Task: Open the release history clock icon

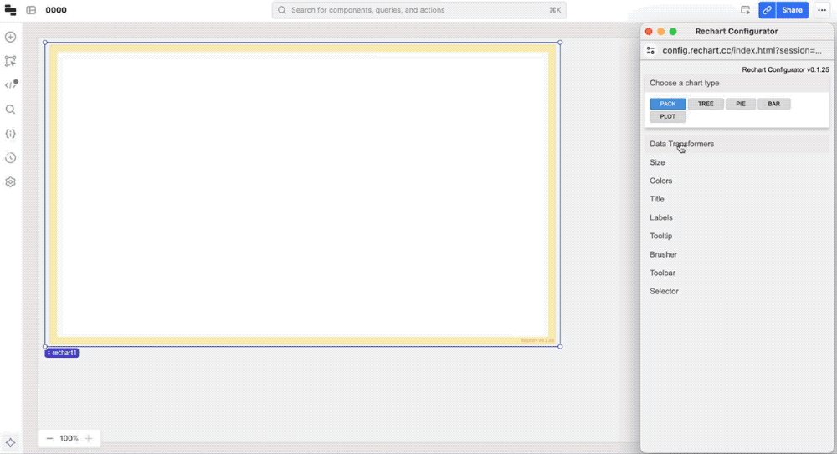Action: (11, 158)
